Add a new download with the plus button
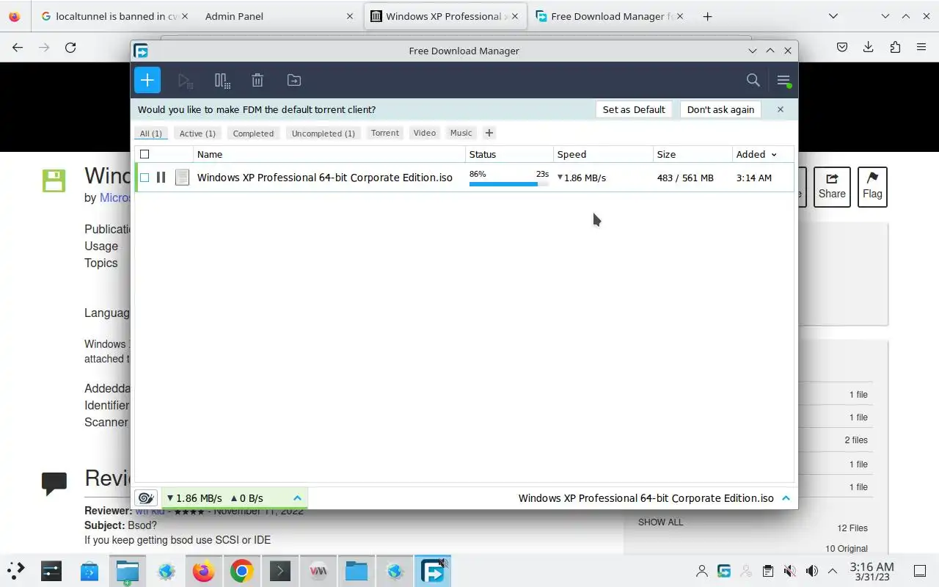 (147, 80)
